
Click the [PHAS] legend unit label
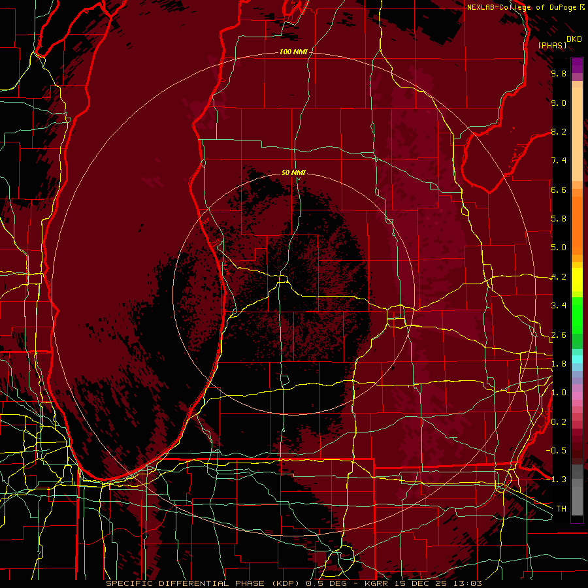[x=552, y=45]
